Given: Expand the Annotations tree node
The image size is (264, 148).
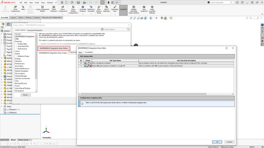Looking at the screenshot, I should [x=2, y=43].
